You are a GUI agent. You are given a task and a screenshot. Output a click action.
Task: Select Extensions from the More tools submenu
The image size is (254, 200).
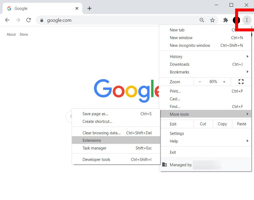pos(91,140)
